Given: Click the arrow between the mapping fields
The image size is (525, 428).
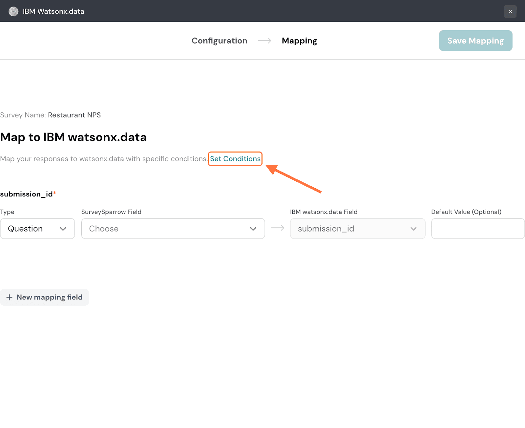Looking at the screenshot, I should point(278,228).
